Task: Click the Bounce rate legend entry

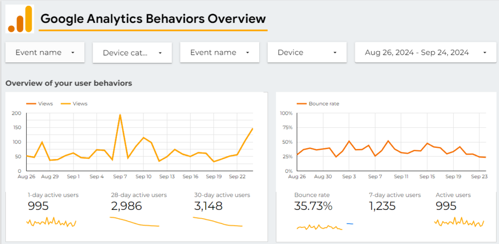Action: pyautogui.click(x=318, y=103)
